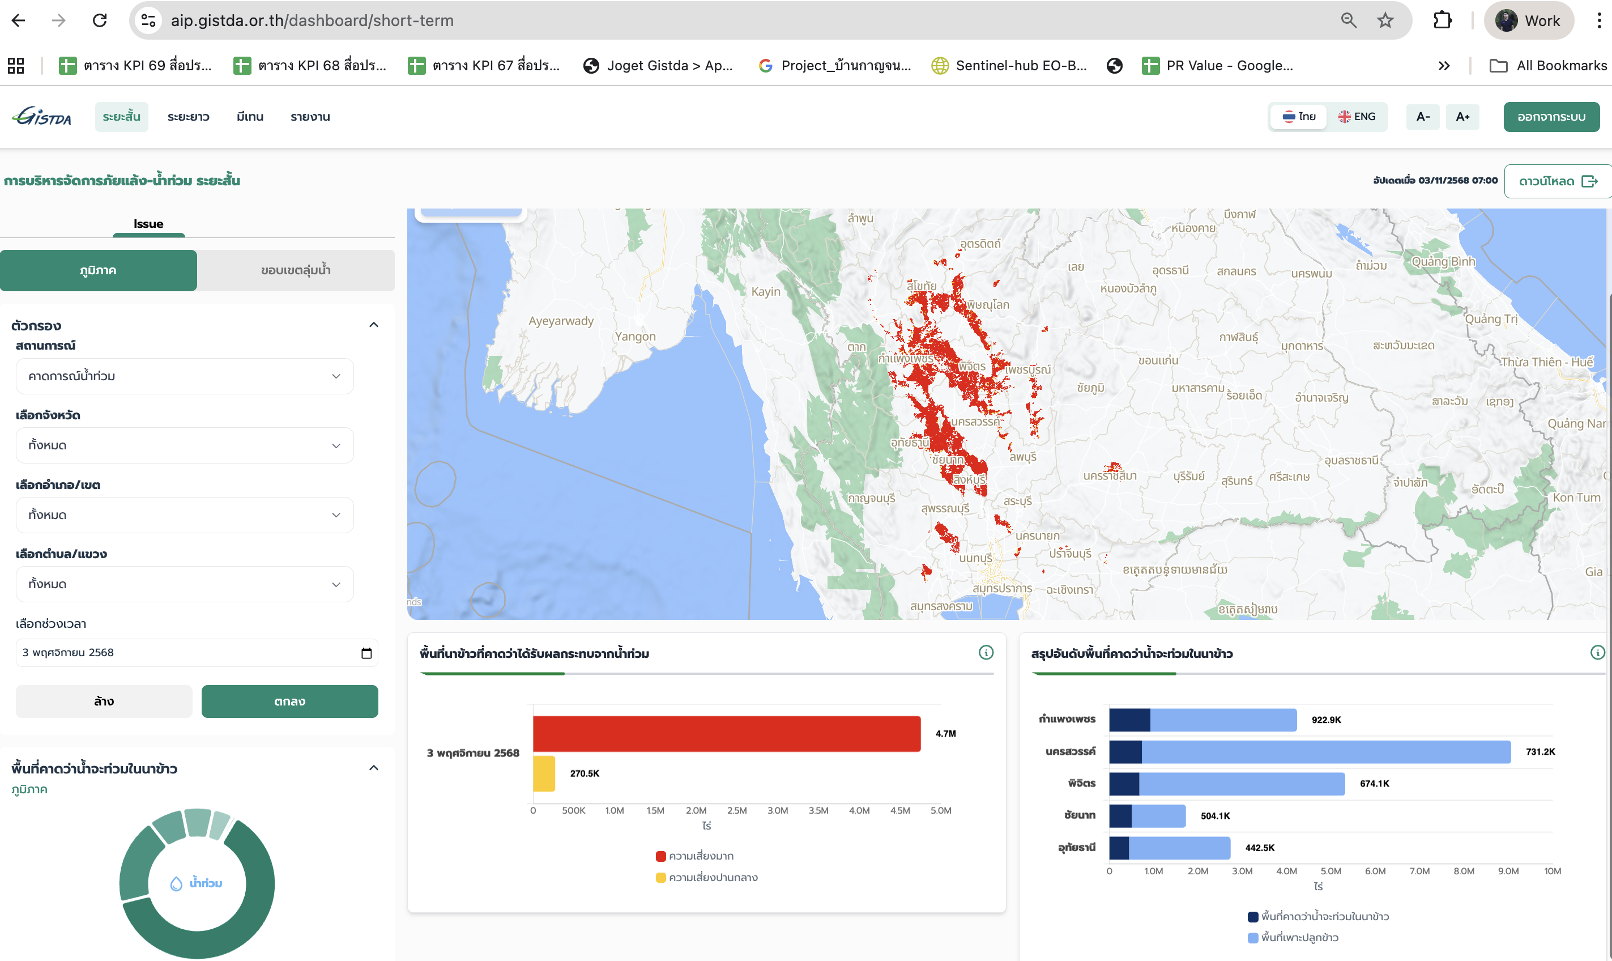The image size is (1612, 961).
Task: Open the สถานการณ์ dropdown
Action: [185, 376]
